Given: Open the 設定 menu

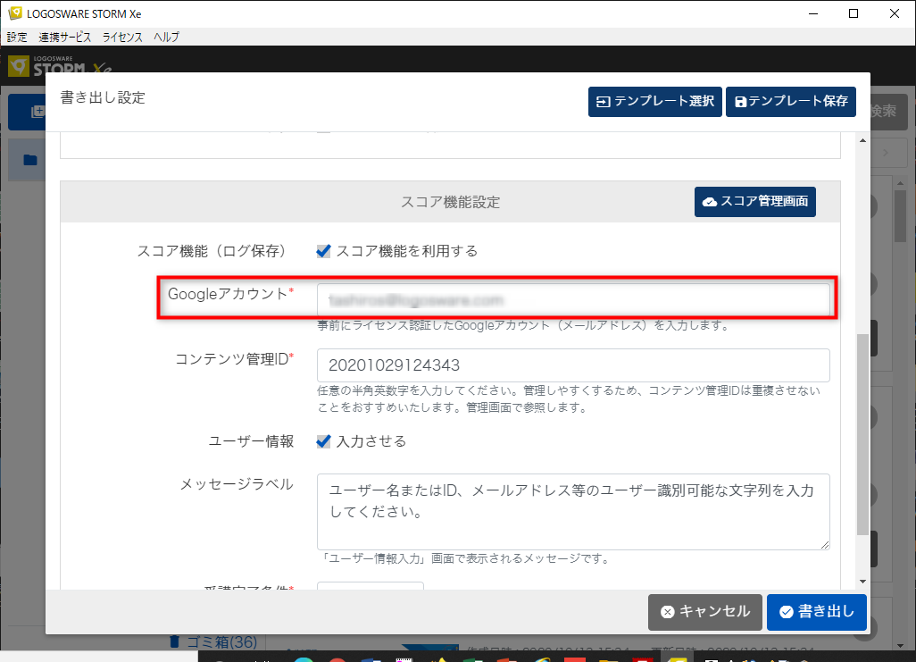Looking at the screenshot, I should [17, 37].
